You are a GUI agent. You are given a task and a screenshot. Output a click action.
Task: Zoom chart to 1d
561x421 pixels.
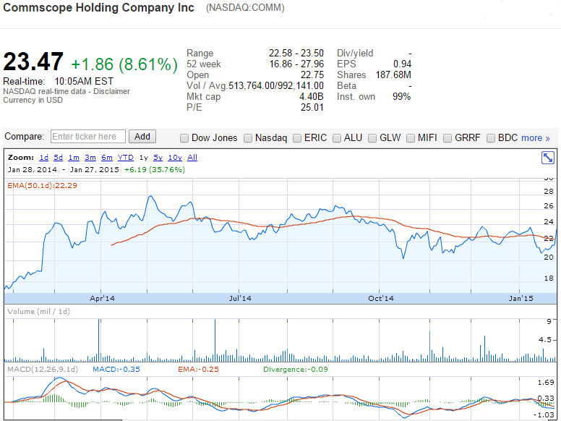click(43, 158)
